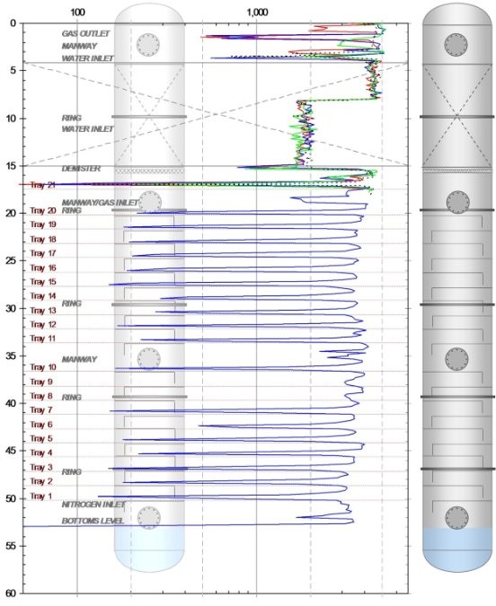Screen dimensions: 496x606
Task: Click the 100 x-axis label
Action: click(77, 13)
